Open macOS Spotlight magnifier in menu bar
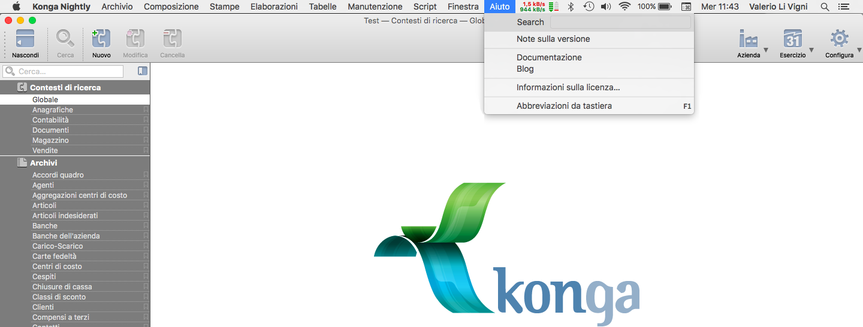 coord(825,7)
